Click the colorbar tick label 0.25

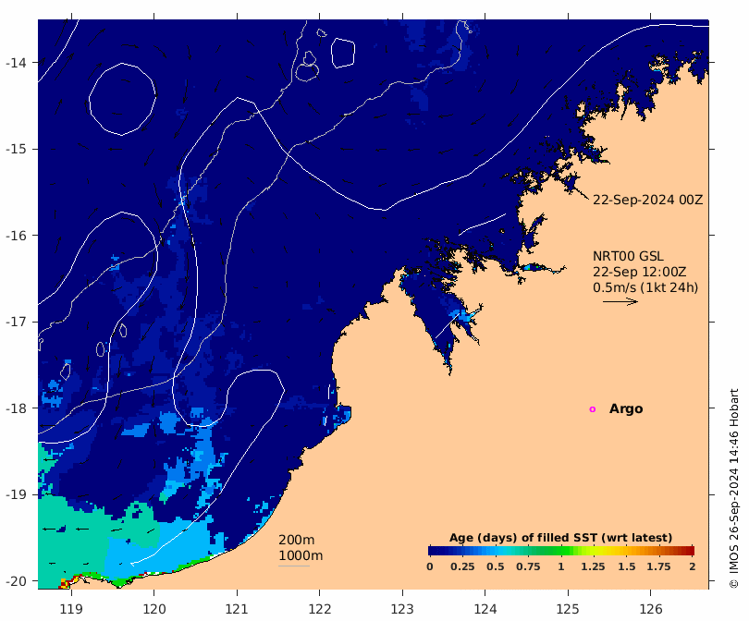click(x=462, y=566)
